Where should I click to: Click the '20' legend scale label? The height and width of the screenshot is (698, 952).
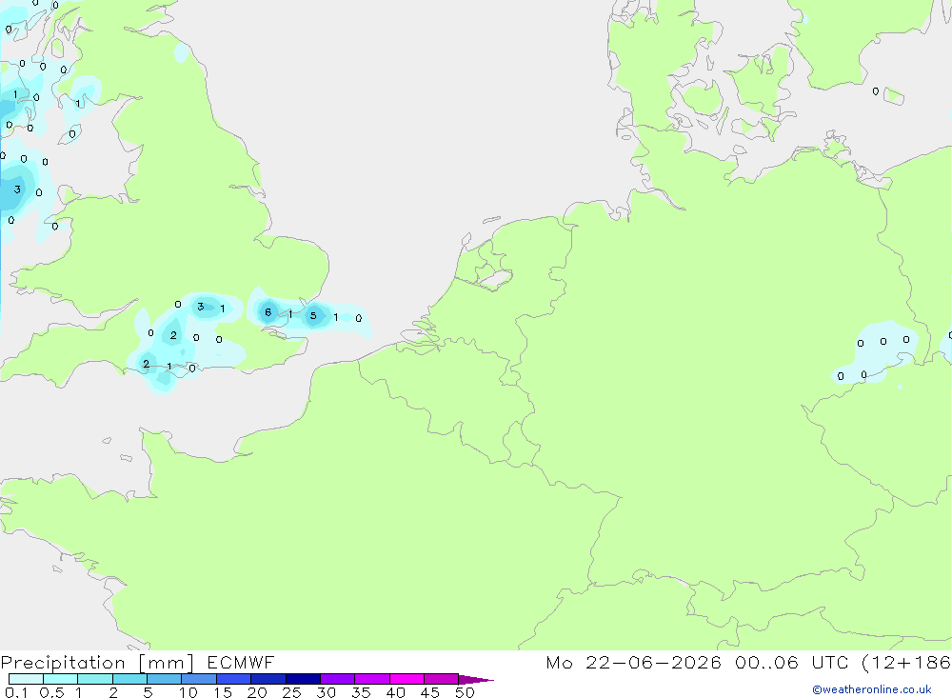[257, 692]
